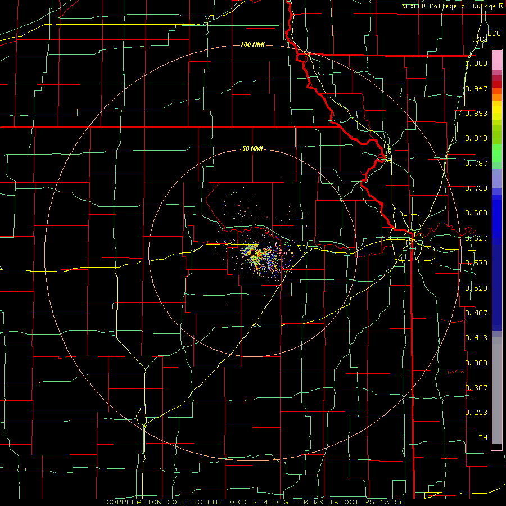Screen dimensions: 506x506
Task: Click the 0.893 scale value
Action: coord(476,113)
